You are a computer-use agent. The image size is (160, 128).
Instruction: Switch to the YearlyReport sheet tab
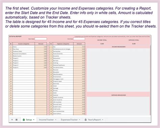[x=94, y=120]
